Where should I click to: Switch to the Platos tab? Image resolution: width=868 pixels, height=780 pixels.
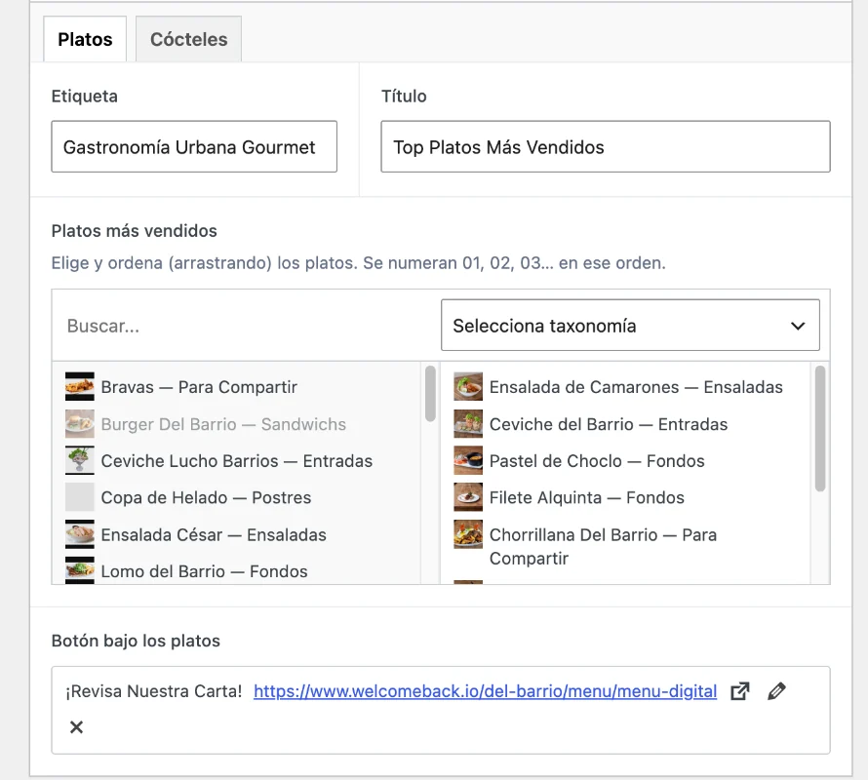(x=85, y=39)
